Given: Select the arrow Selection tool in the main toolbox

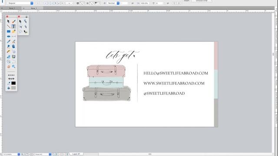Looking at the screenshot, I should pyautogui.click(x=9, y=21).
